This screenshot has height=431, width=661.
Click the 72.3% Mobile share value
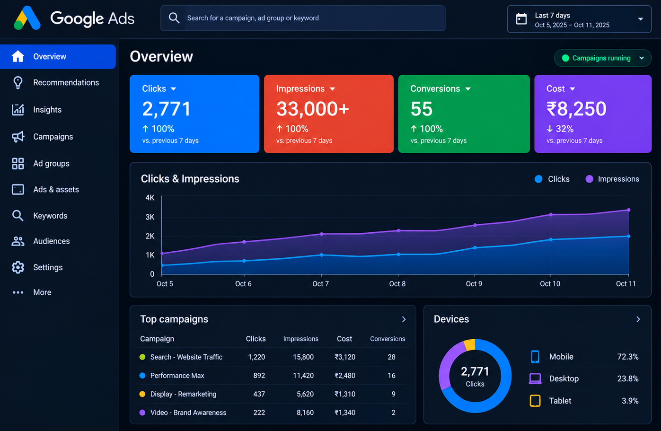coord(628,357)
